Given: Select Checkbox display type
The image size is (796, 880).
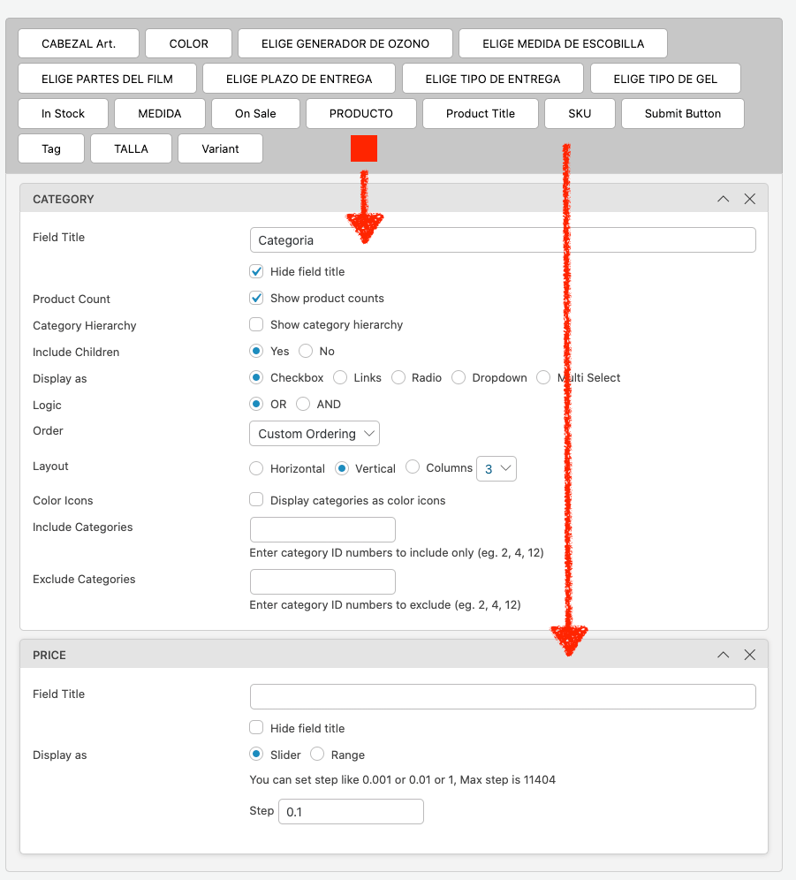Looking at the screenshot, I should 256,377.
